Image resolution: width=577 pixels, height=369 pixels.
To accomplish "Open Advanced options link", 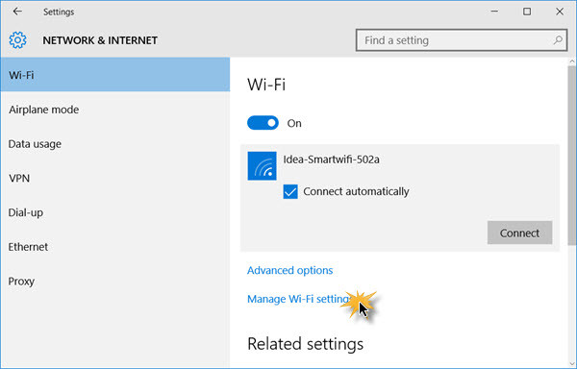I will click(x=290, y=270).
